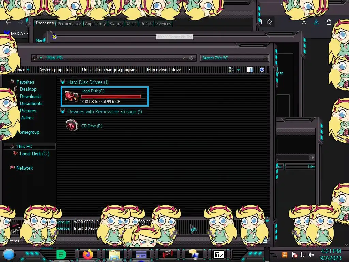Click the Firefox Pocket shield icon

point(304,22)
